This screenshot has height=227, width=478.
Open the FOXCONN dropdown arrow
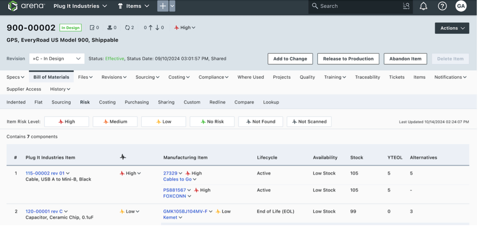tap(189, 196)
